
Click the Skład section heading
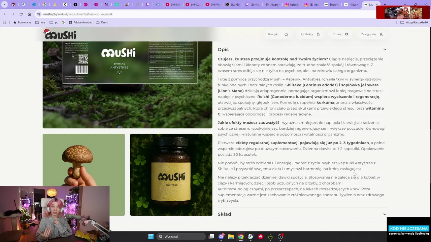224,214
